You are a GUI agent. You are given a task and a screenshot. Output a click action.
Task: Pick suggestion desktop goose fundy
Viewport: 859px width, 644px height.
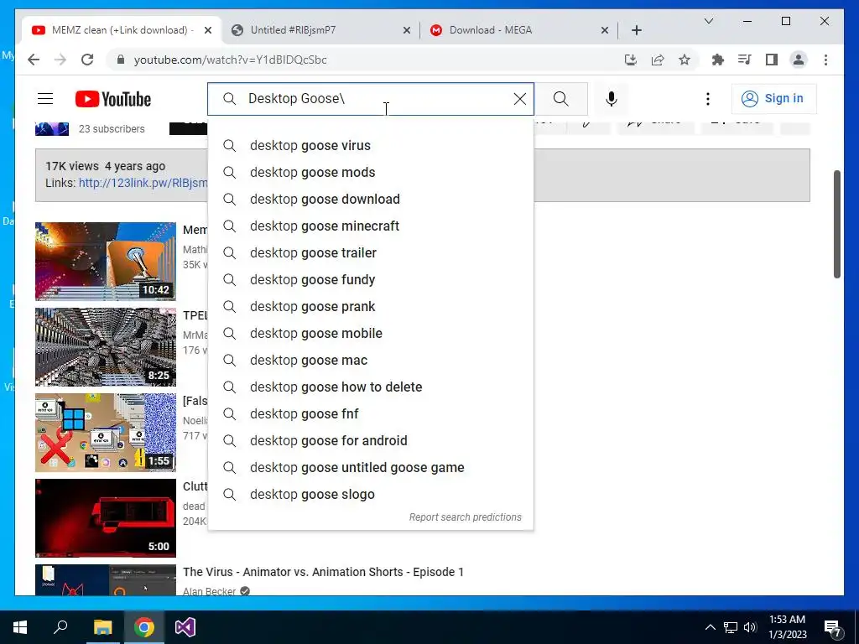click(371, 279)
